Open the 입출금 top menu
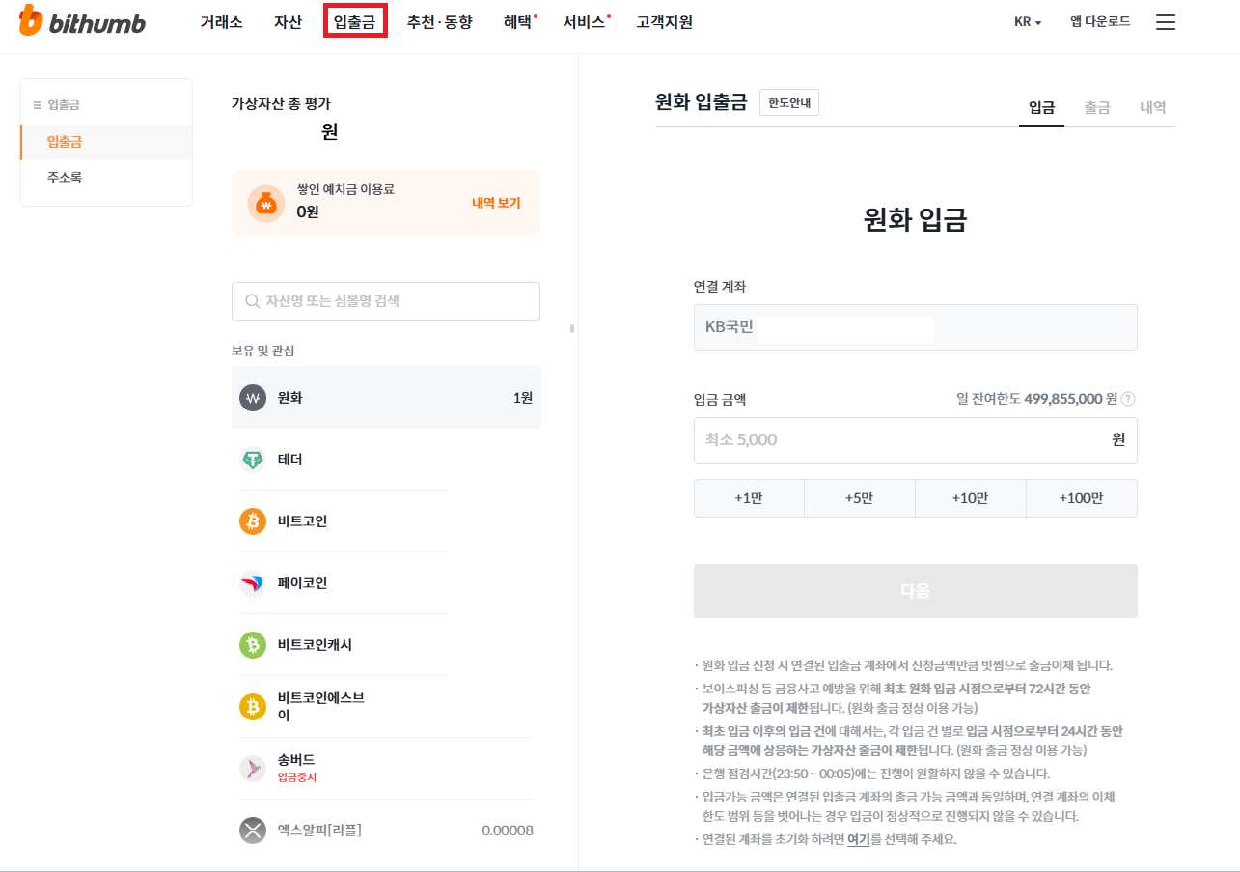Screen dimensions: 1240x872 click(x=355, y=21)
